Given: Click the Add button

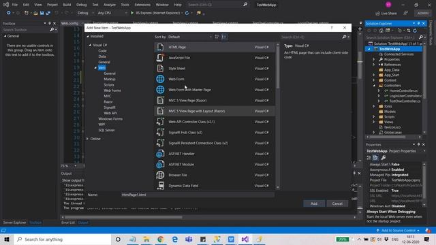Looking at the screenshot, I should [x=314, y=203].
